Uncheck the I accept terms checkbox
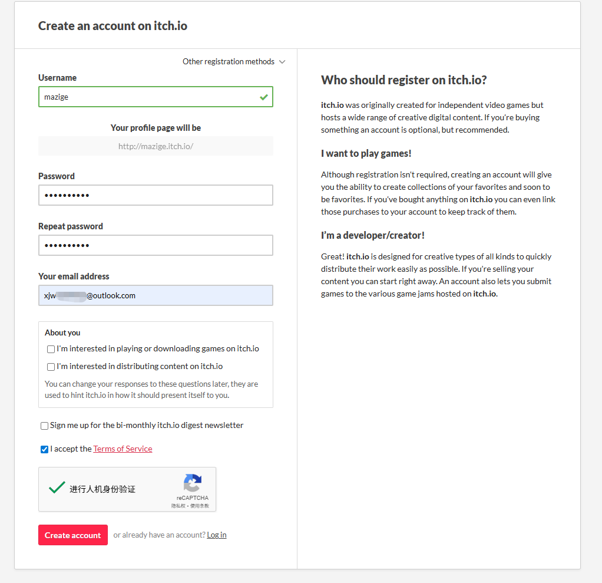 pyautogui.click(x=45, y=449)
